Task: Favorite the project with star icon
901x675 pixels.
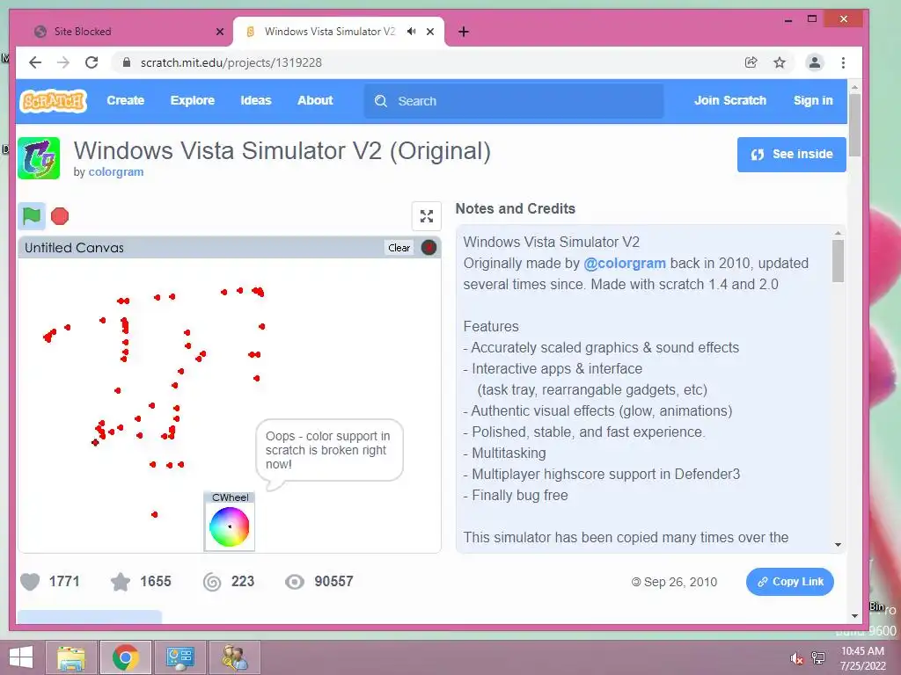Action: pos(120,582)
